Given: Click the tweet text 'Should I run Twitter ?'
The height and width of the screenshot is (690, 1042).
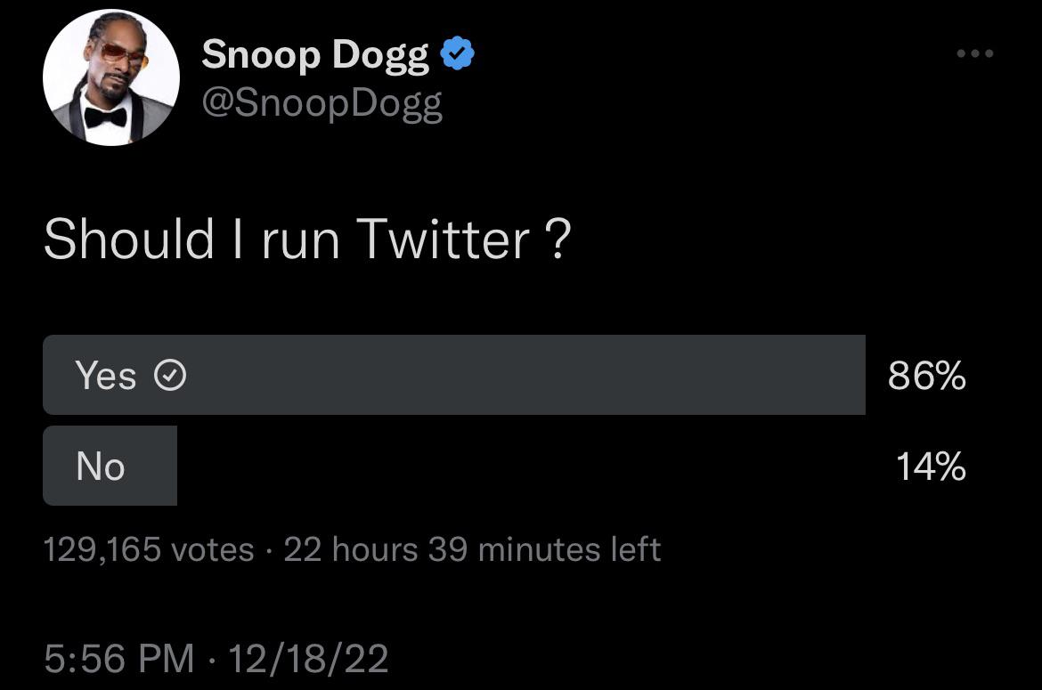Looking at the screenshot, I should (x=307, y=239).
